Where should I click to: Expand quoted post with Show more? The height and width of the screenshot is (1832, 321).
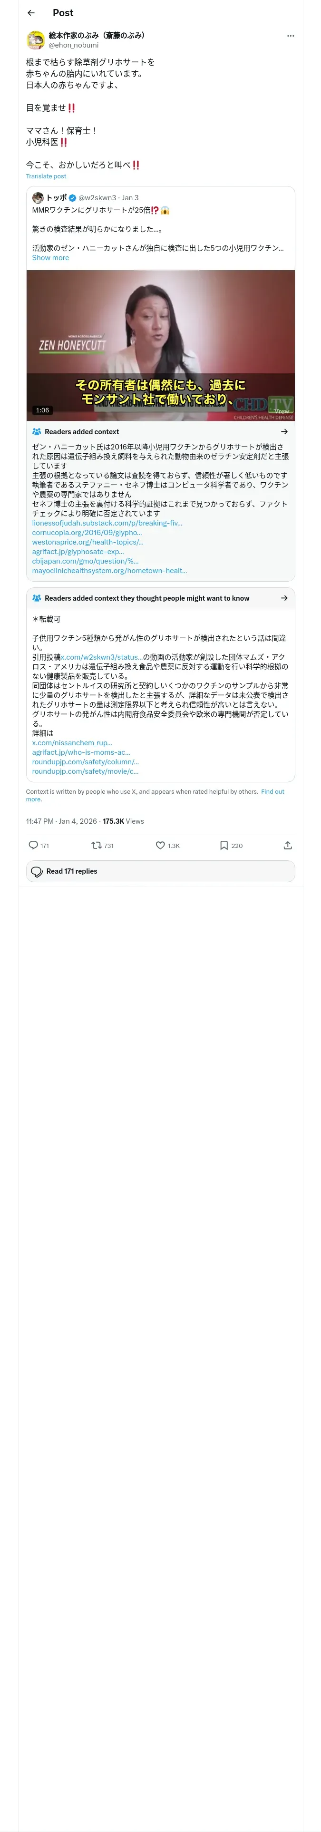(x=50, y=257)
